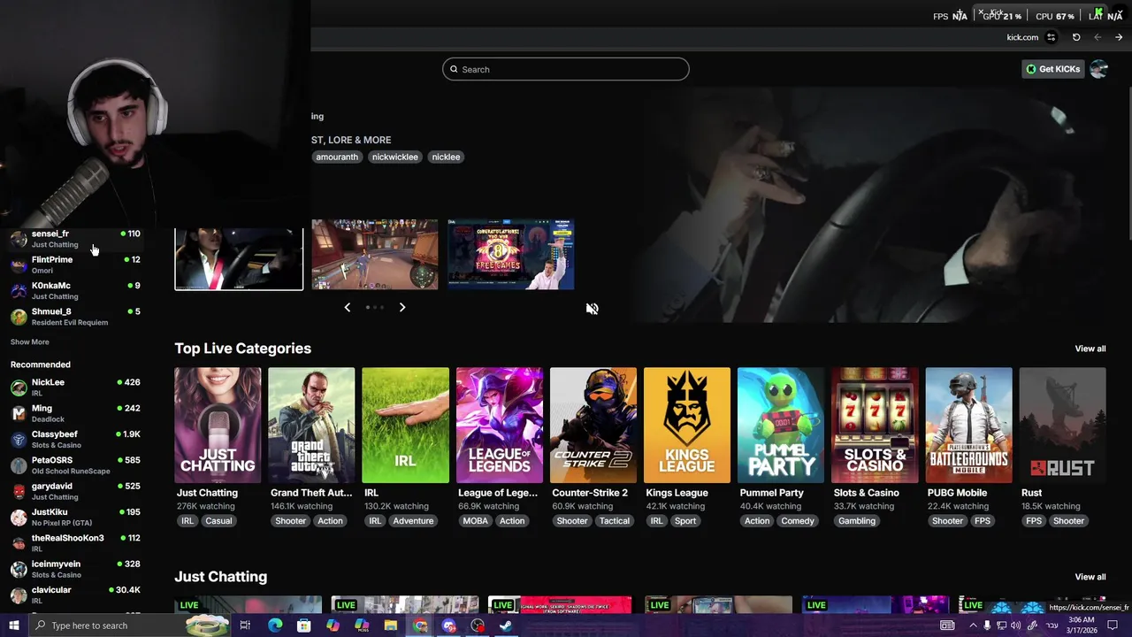Reload the kick.com page
Image resolution: width=1132 pixels, height=637 pixels.
[x=1076, y=37]
